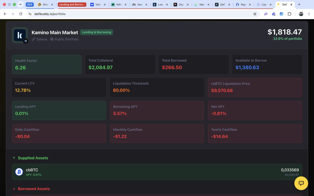Click the Borrowed Assets section heading
The height and width of the screenshot is (196, 314).
[x=34, y=189]
